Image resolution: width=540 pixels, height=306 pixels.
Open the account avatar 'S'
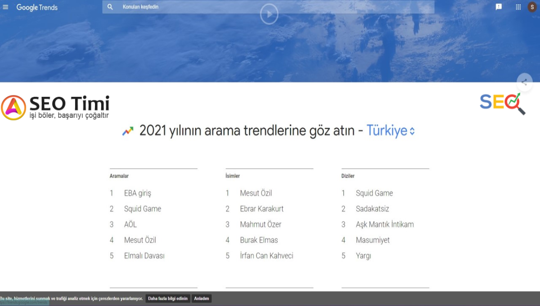532,7
